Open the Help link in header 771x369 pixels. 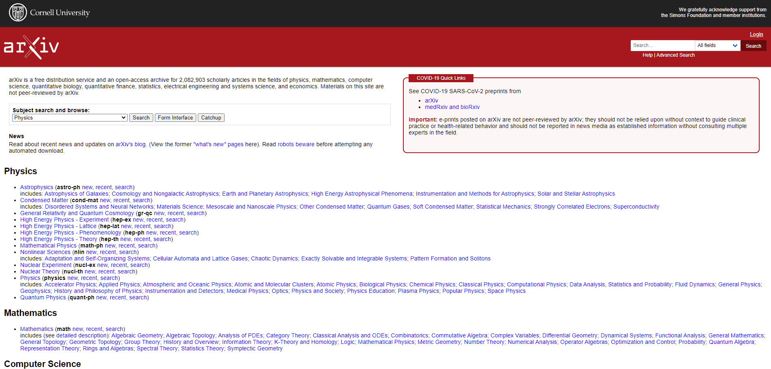[x=647, y=55]
